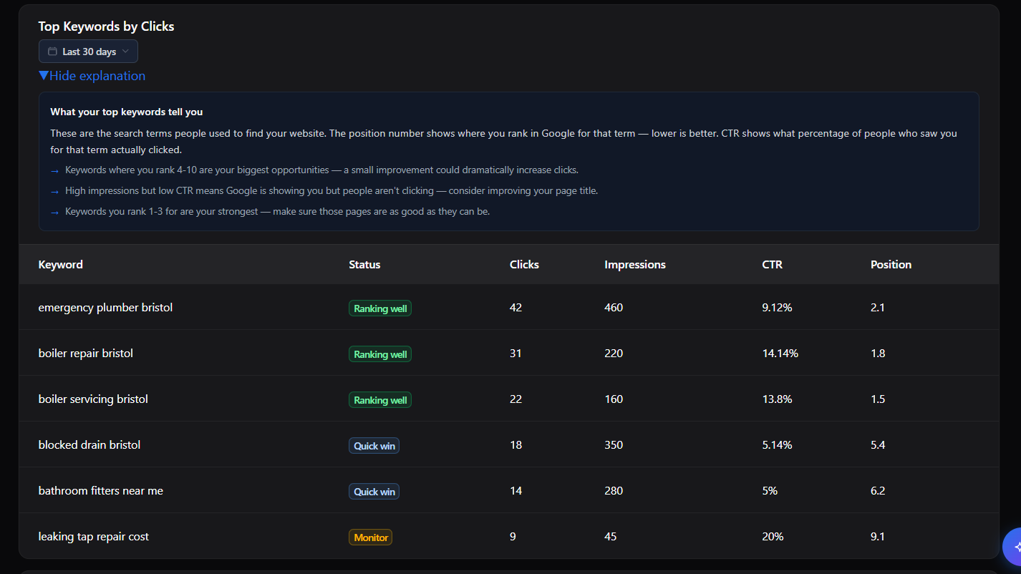Image resolution: width=1021 pixels, height=574 pixels.
Task: Click the boiler repair bristol keyword
Action: pyautogui.click(x=86, y=354)
